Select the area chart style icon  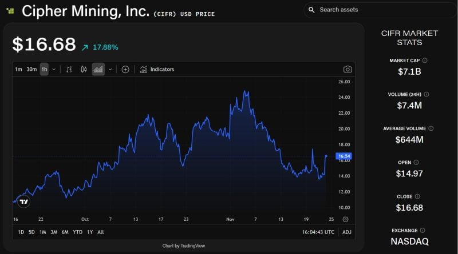click(98, 70)
